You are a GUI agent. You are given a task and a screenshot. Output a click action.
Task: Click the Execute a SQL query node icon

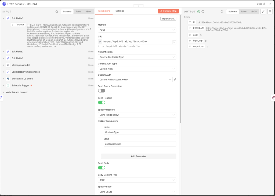coord(8,79)
